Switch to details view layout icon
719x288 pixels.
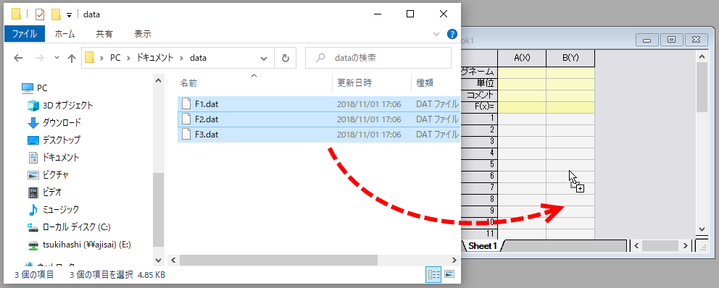pos(433,275)
